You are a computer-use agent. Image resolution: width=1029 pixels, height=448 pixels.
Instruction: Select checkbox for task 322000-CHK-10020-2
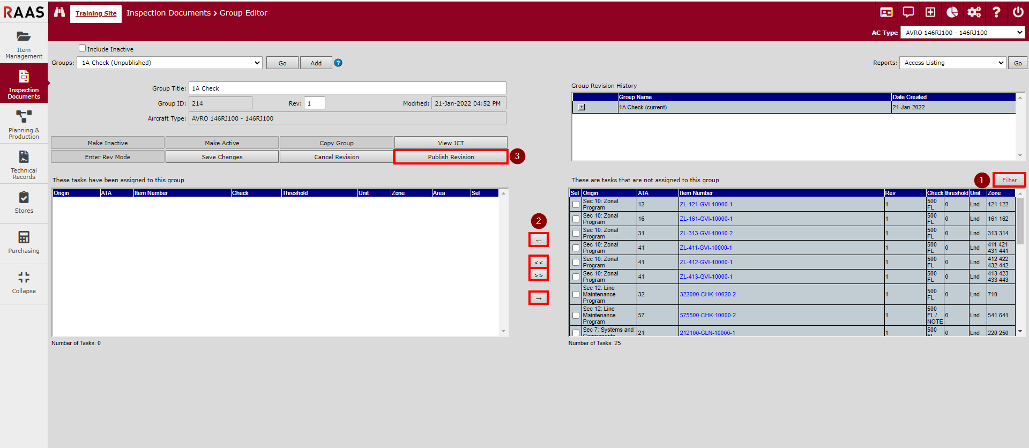pos(576,295)
